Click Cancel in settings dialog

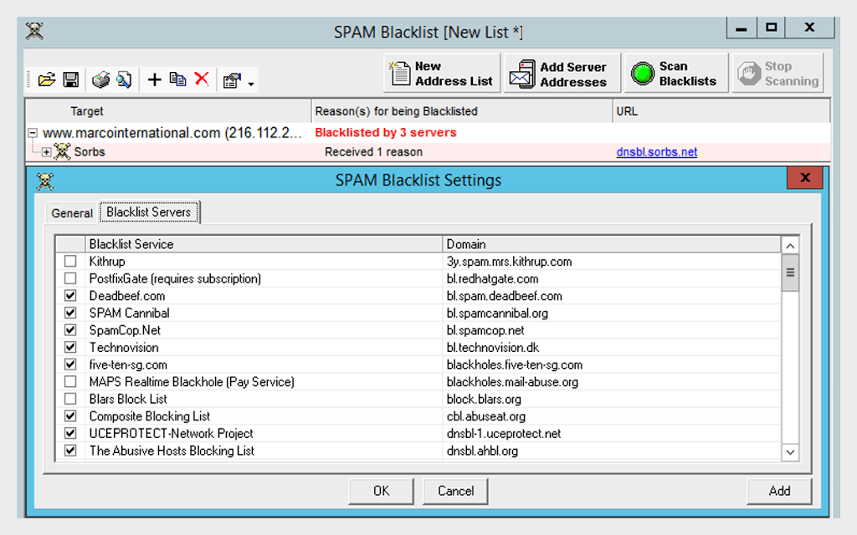pyautogui.click(x=455, y=491)
